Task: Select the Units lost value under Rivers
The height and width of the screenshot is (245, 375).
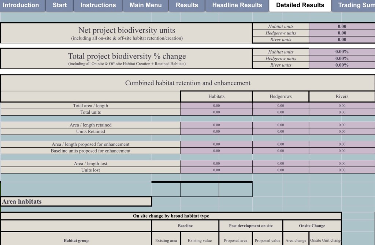Action: [342, 170]
